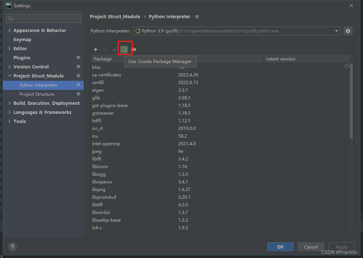Open the Python Interpreter dropdown
Screen dimensions: 363x258
pyautogui.click(x=236, y=31)
